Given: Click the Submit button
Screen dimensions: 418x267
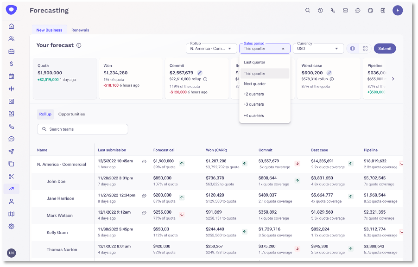Looking at the screenshot, I should (x=385, y=49).
